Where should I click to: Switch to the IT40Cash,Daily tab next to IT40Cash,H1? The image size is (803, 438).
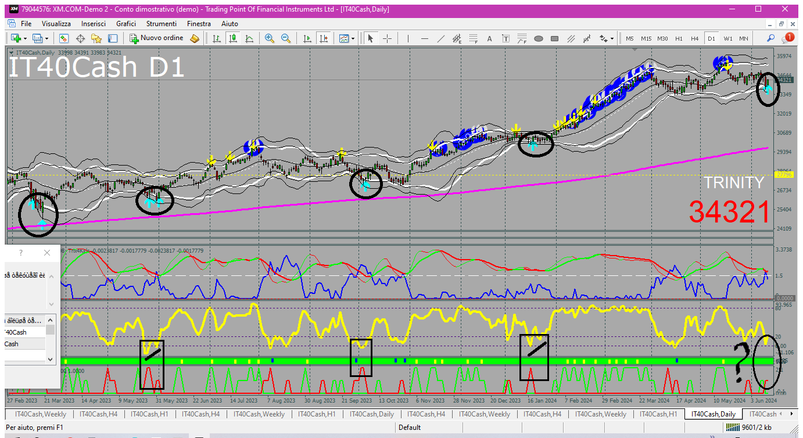(x=371, y=414)
